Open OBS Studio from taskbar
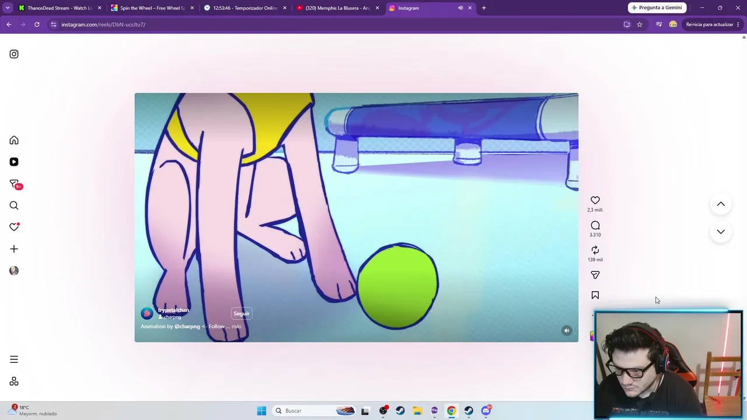Image resolution: width=747 pixels, height=420 pixels. [383, 411]
